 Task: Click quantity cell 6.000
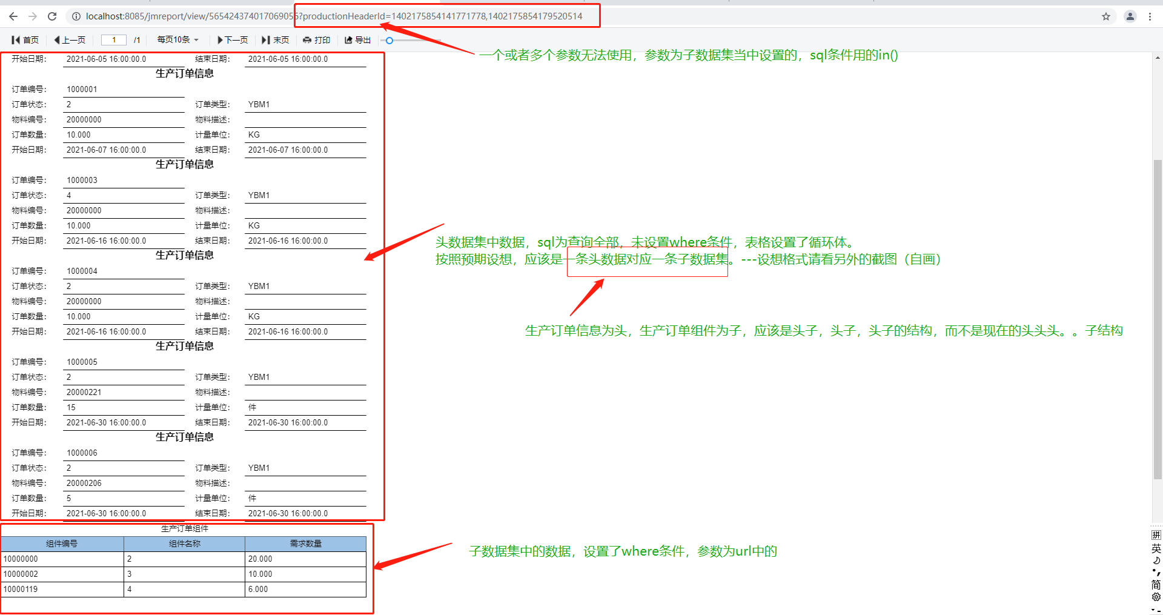[x=306, y=589]
